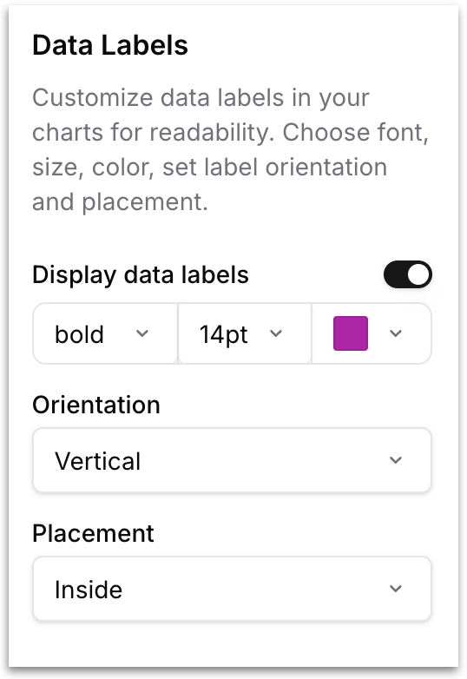Open the Placement dropdown showing Inside

pos(232,589)
